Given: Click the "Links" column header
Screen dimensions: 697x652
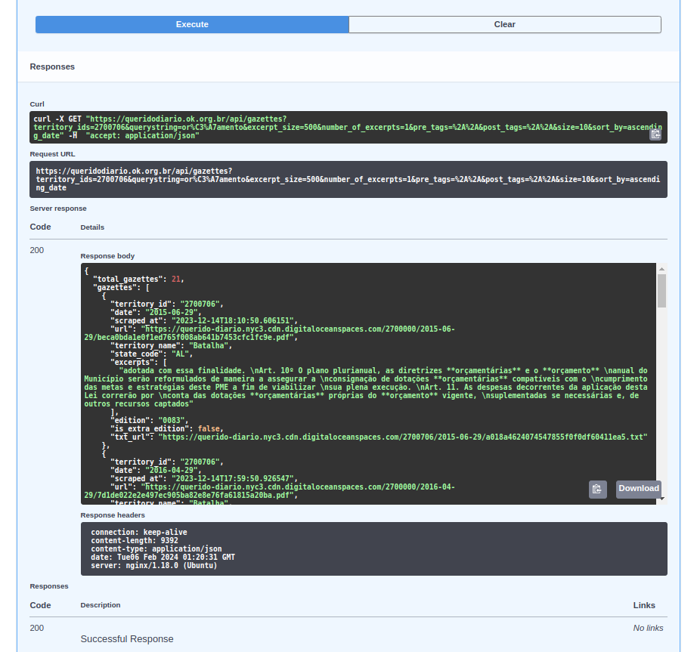Looking at the screenshot, I should (644, 605).
